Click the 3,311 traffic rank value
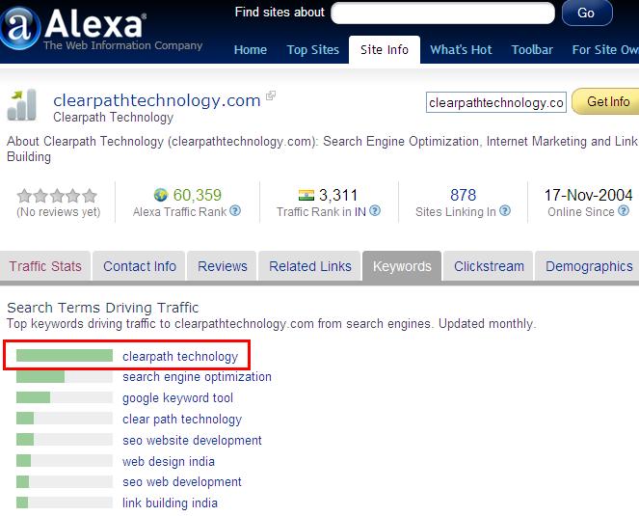This screenshot has height=516, width=639. coord(338,195)
